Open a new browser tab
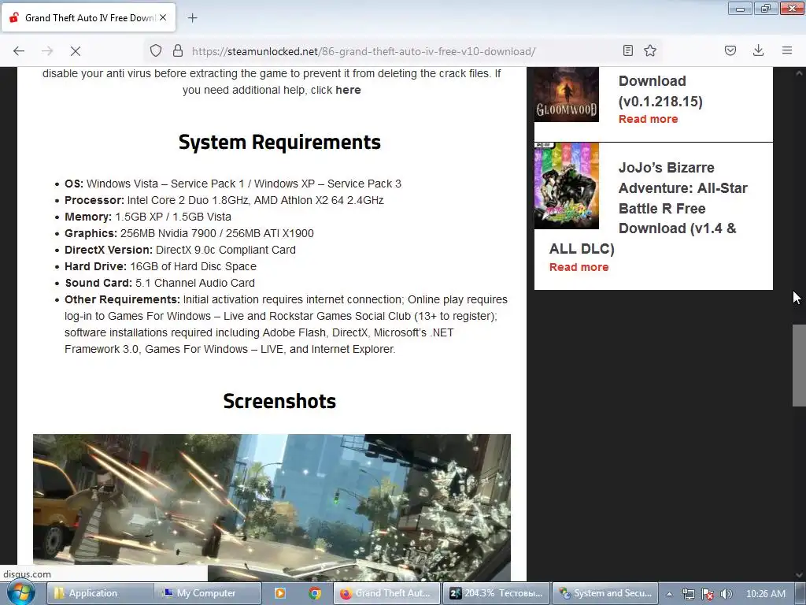The image size is (806, 605). [x=192, y=18]
